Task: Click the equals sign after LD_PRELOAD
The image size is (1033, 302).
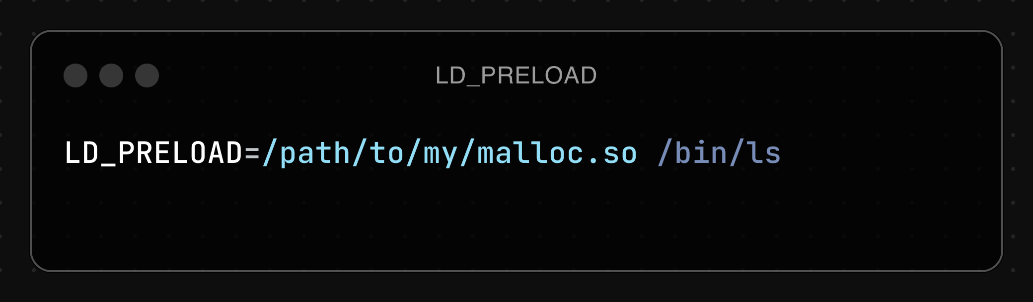Action: [252, 153]
